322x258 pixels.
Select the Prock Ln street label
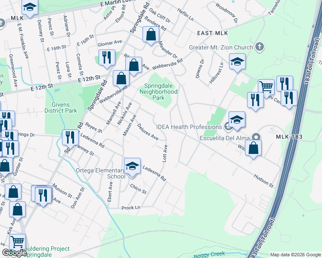(x=131, y=208)
